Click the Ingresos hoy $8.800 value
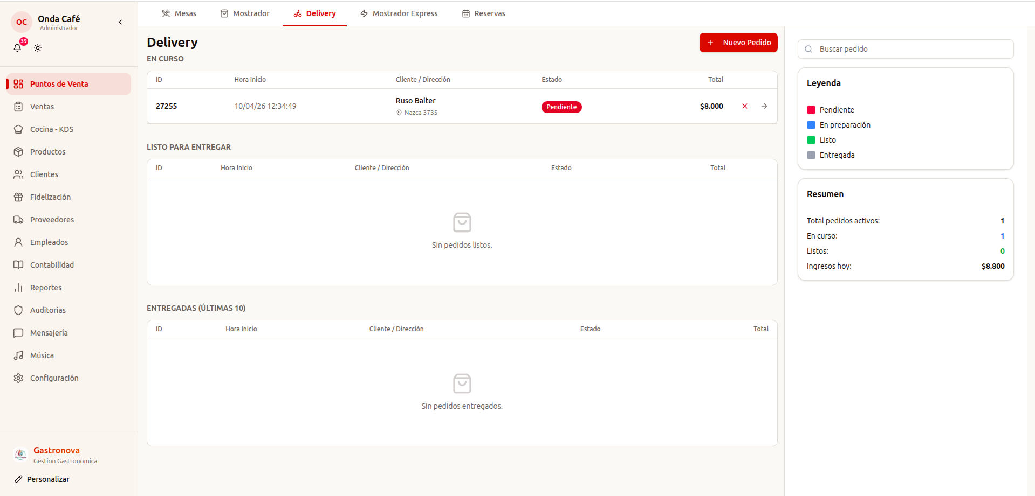The width and height of the screenshot is (1035, 496). [993, 266]
